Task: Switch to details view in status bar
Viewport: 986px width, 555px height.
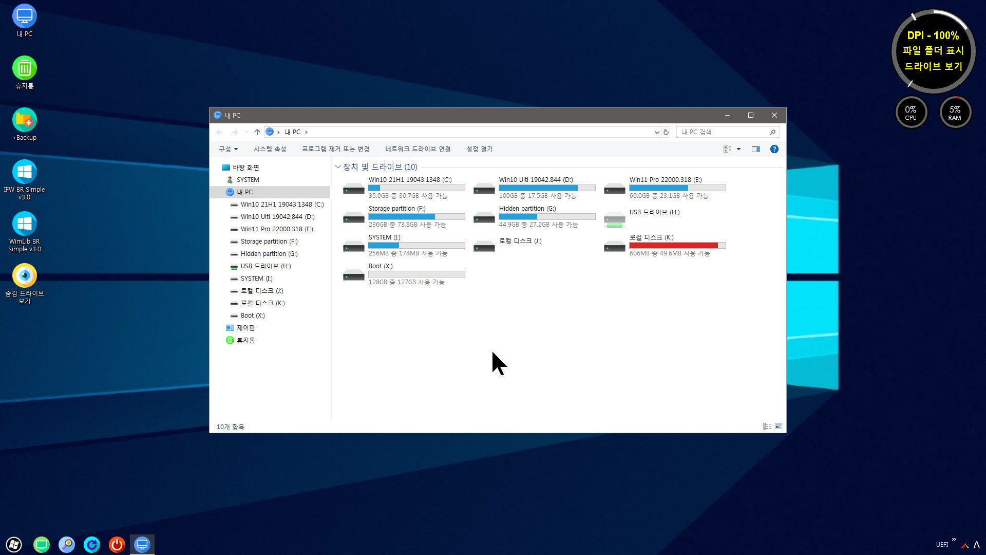Action: pyautogui.click(x=767, y=427)
